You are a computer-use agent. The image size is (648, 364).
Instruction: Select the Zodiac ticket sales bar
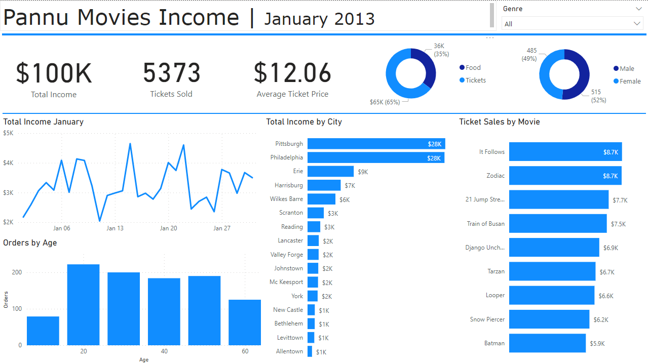pyautogui.click(x=565, y=176)
